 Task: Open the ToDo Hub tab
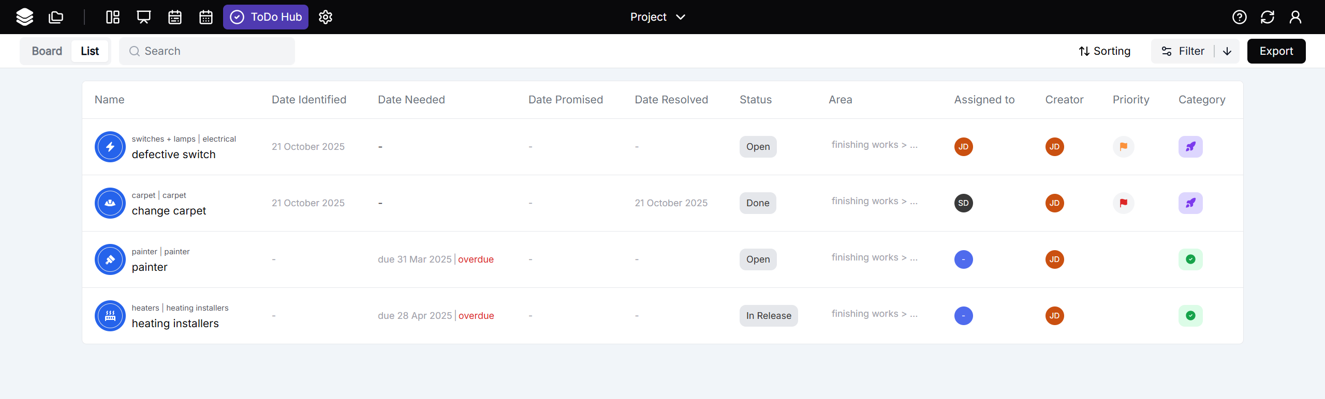(266, 17)
